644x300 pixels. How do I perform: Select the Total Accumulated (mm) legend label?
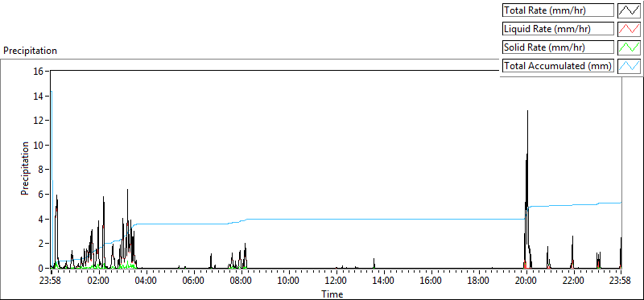coord(558,66)
